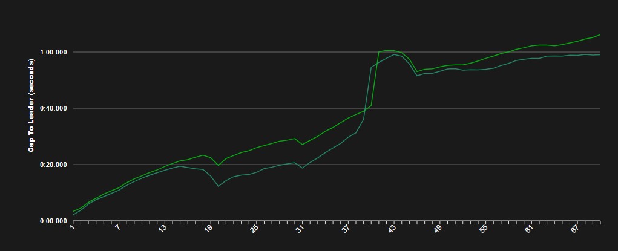
Task: Click the 0:20.000 y-axis label
Action: point(54,165)
